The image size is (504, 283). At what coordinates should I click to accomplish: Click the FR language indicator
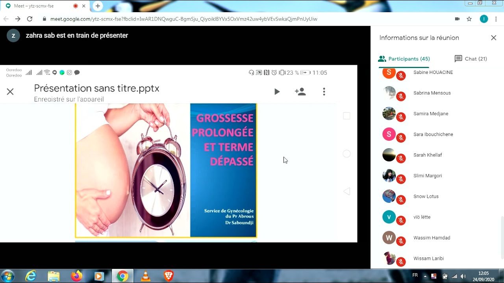point(415,275)
